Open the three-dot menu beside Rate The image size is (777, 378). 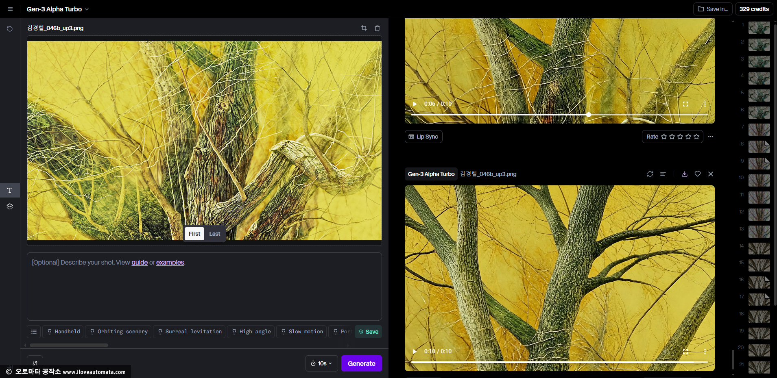(x=711, y=137)
